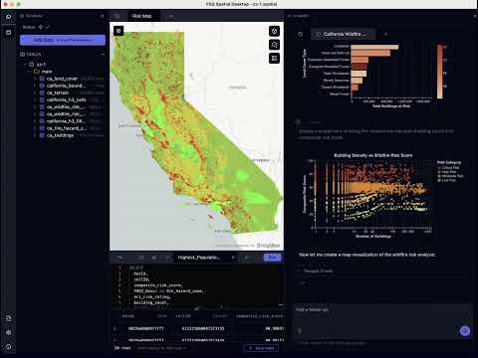Viewport: 478px width, 358px height.
Task: Click the compass button on the map
Action: click(274, 31)
